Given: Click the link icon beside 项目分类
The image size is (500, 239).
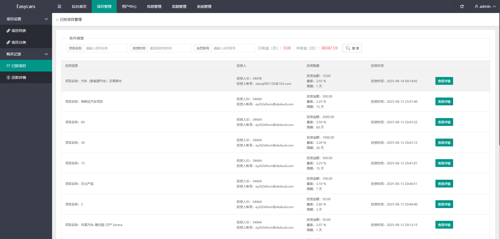Looking at the screenshot, I should [x=8, y=42].
